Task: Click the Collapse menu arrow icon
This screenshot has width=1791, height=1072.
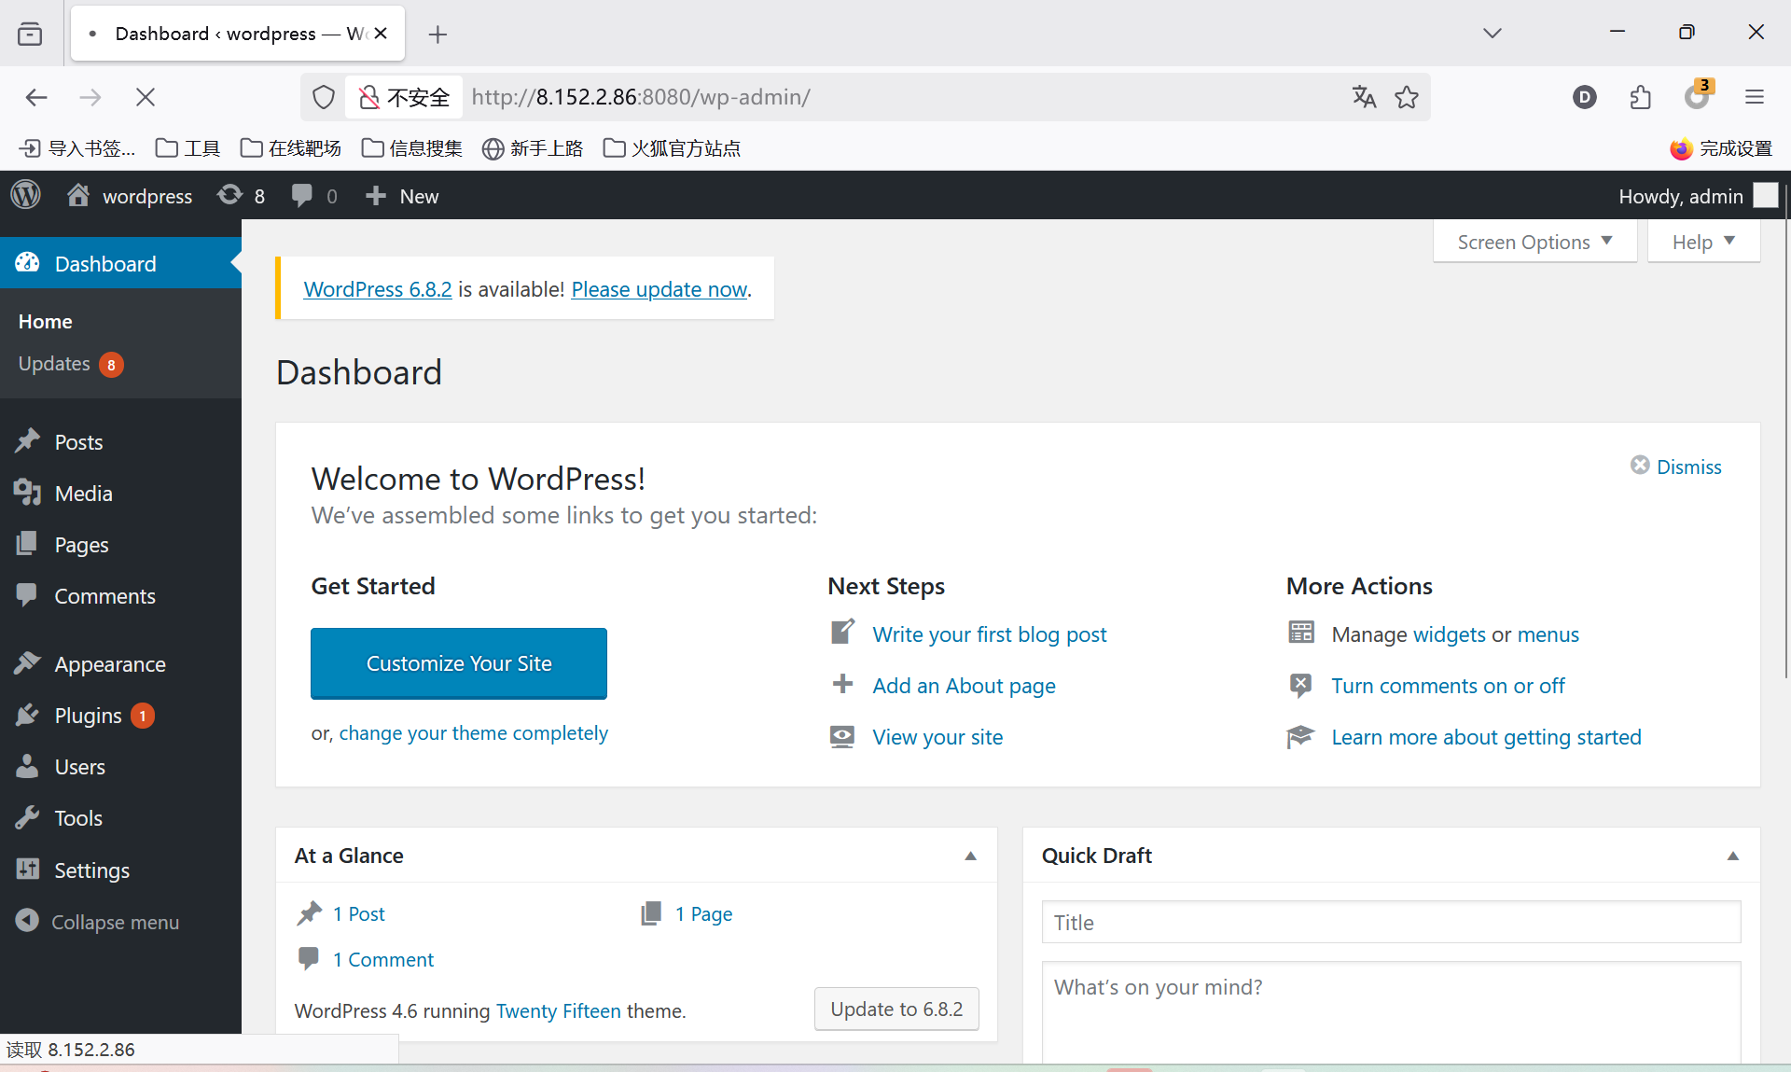Action: pyautogui.click(x=28, y=920)
